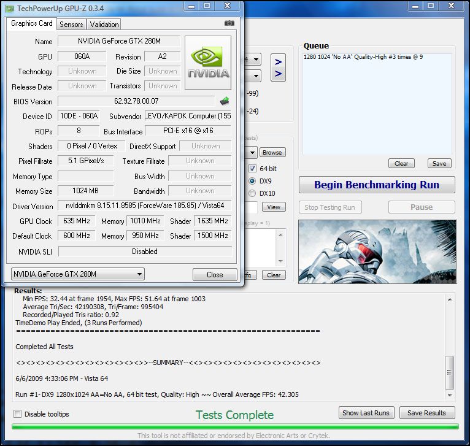Click the Bus Interface PCI-E x16 field

tap(188, 131)
